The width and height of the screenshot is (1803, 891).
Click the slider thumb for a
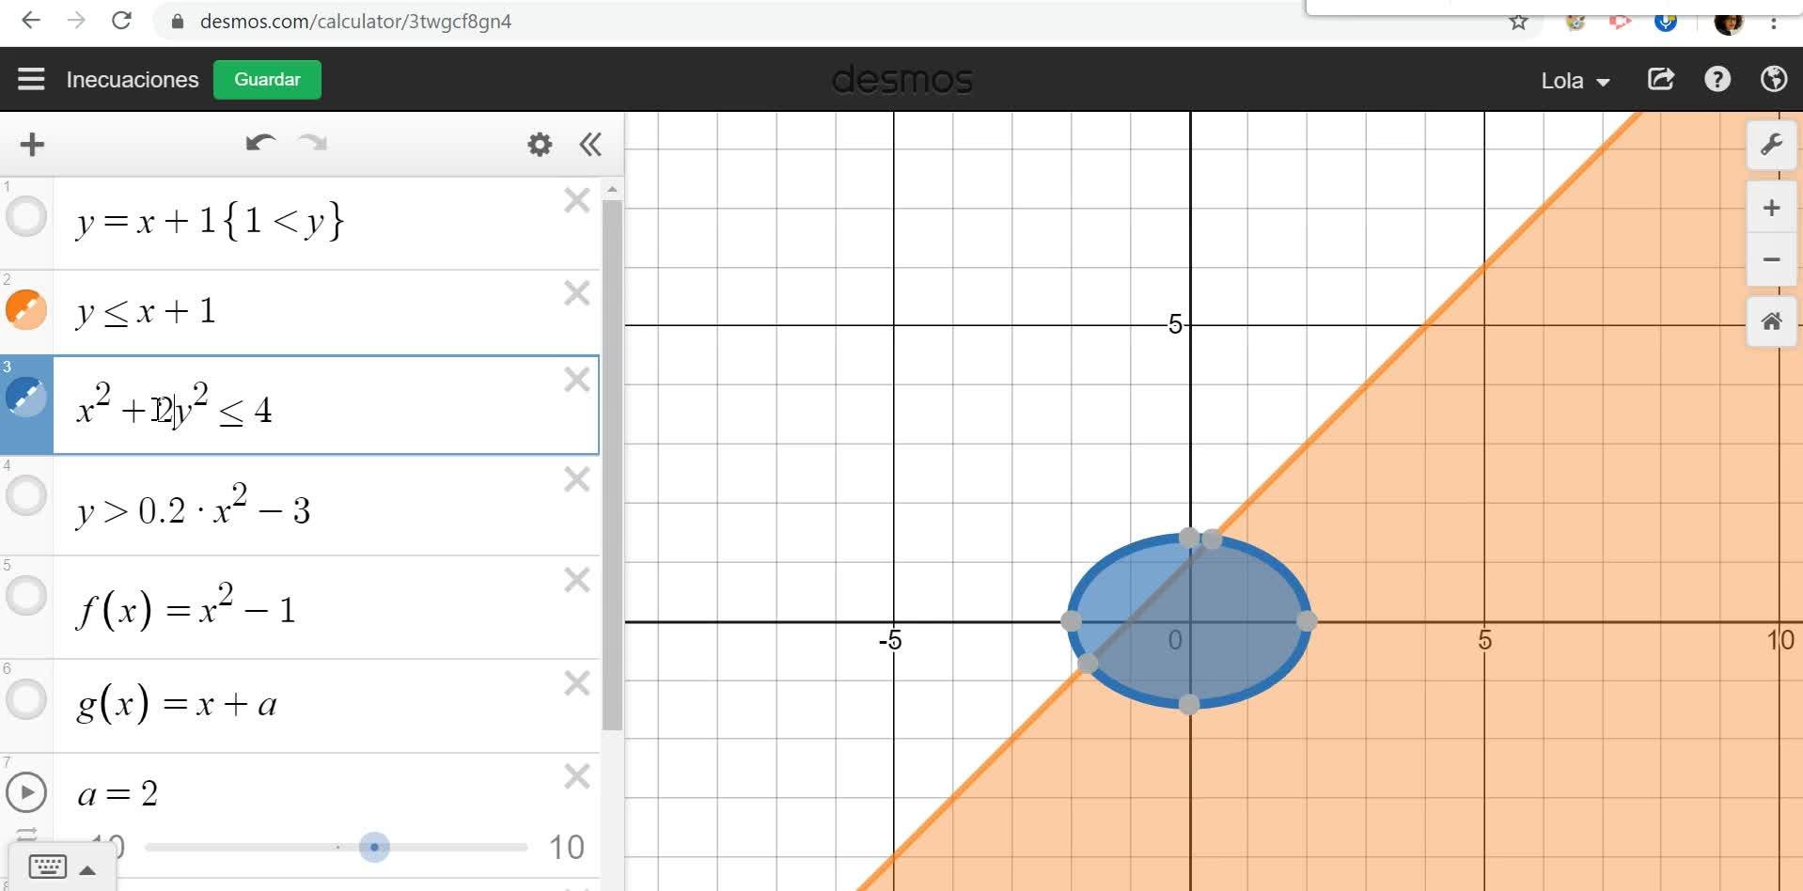tap(374, 847)
